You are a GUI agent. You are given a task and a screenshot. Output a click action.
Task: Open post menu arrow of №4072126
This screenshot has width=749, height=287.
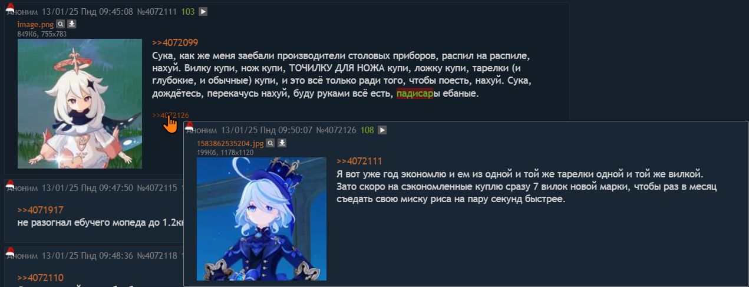pos(382,130)
